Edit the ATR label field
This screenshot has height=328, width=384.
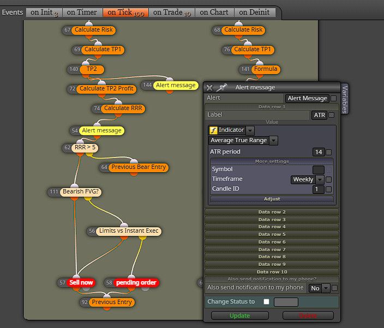point(319,115)
